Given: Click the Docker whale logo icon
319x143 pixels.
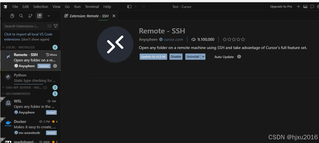Looking at the screenshot, I should pyautogui.click(x=8, y=123).
